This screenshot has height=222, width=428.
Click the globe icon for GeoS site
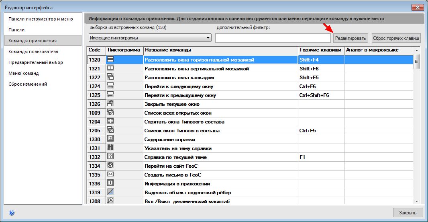[110, 165]
